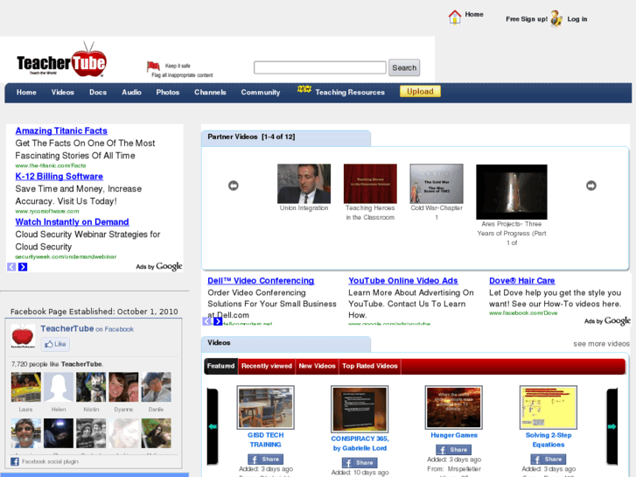Image resolution: width=636 pixels, height=477 pixels.
Task: Click next-ads arrow under Dell Video Conferencing ad
Action: tap(218, 321)
